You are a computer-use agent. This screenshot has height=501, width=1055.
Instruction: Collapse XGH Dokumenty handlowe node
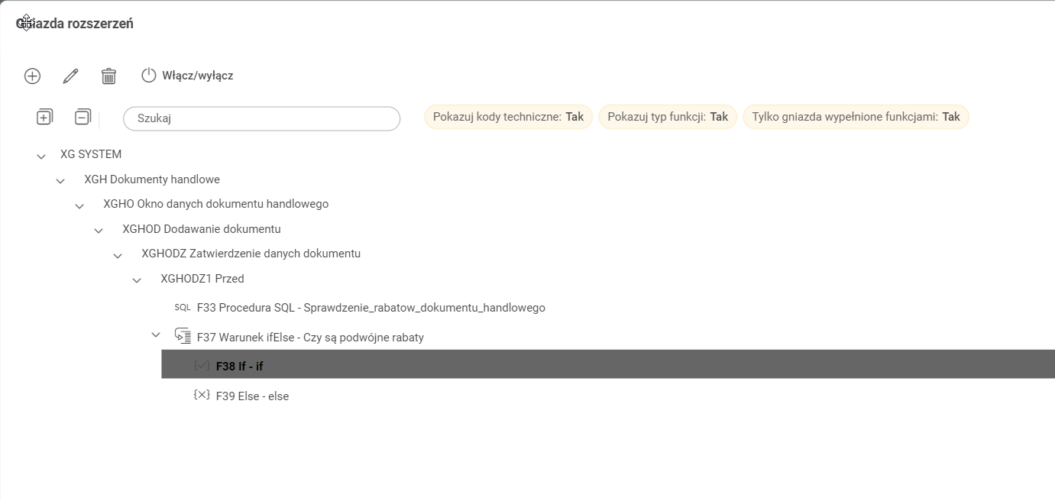click(60, 181)
